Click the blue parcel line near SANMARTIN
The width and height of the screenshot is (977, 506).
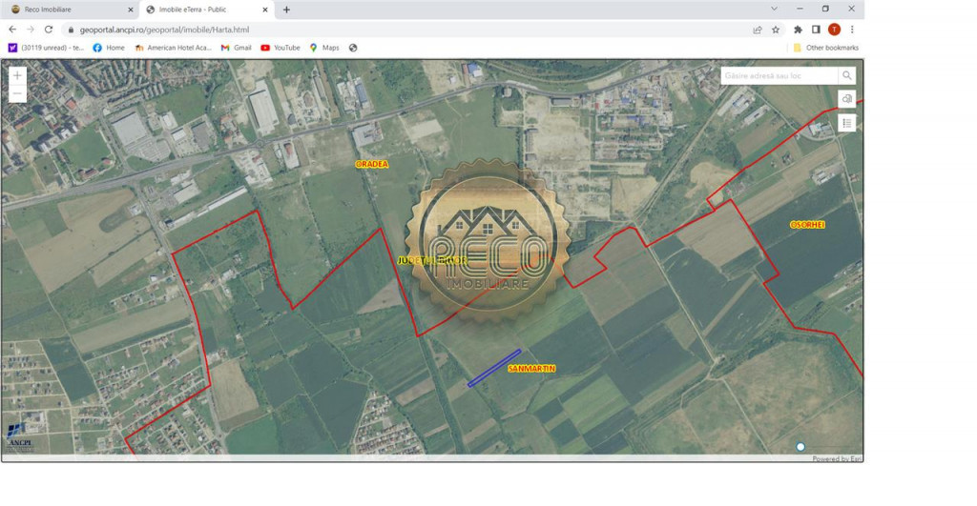pos(494,368)
